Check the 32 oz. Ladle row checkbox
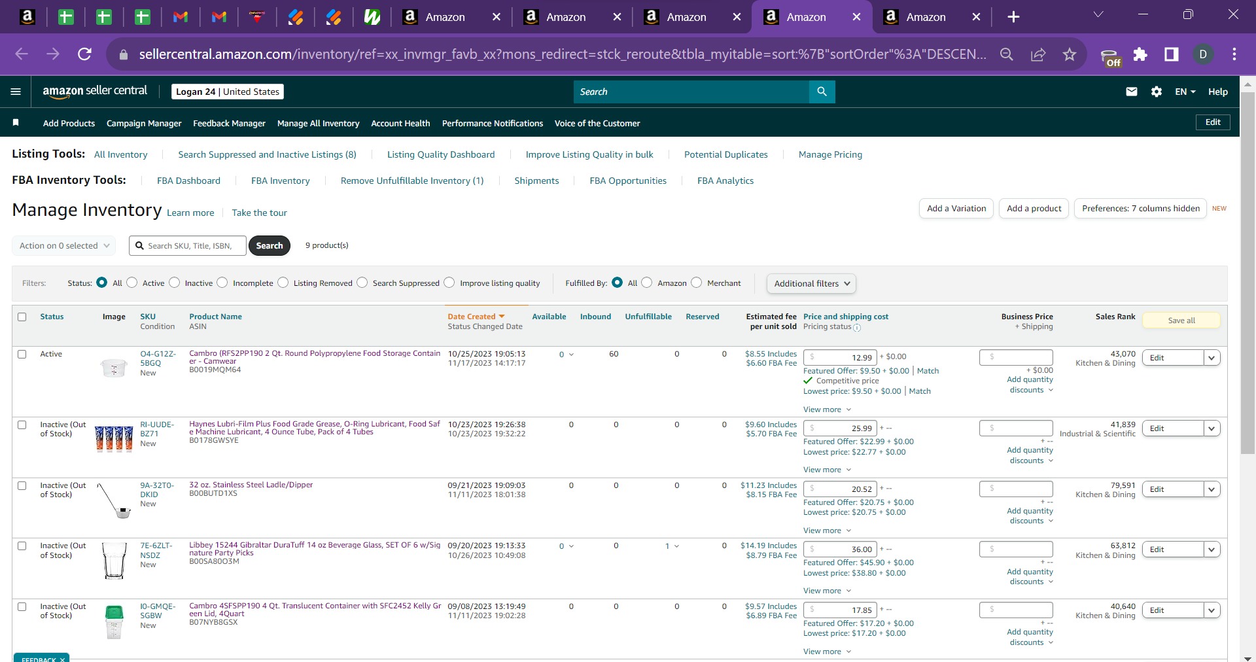 coord(22,485)
